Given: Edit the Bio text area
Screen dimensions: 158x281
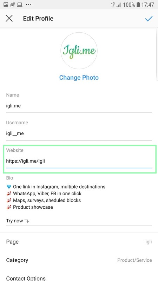Looking at the screenshot, I should tap(79, 204).
